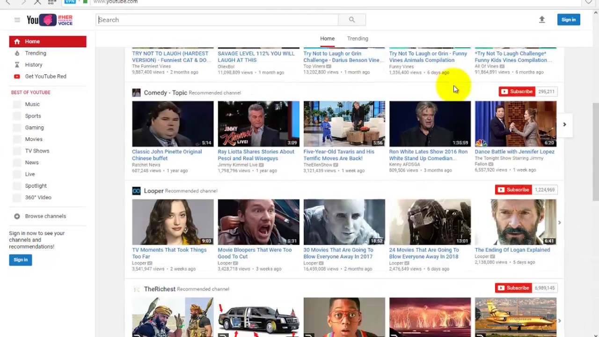Click the search magnifier button
The image size is (599, 337).
point(352,20)
